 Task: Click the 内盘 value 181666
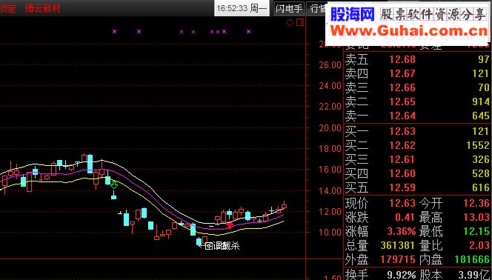[472, 260]
